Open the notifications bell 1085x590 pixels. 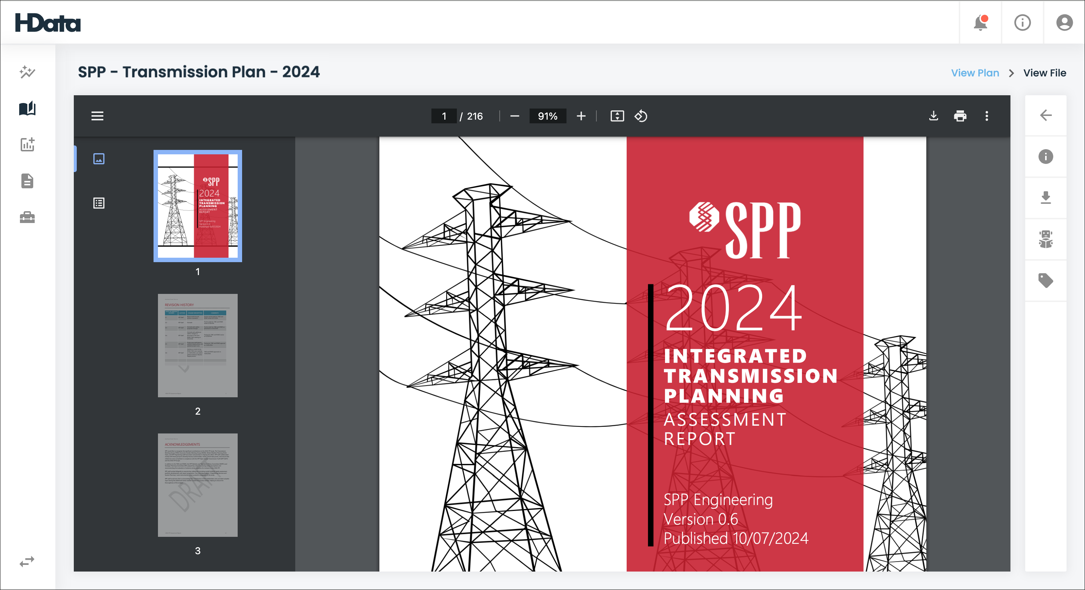pyautogui.click(x=980, y=23)
